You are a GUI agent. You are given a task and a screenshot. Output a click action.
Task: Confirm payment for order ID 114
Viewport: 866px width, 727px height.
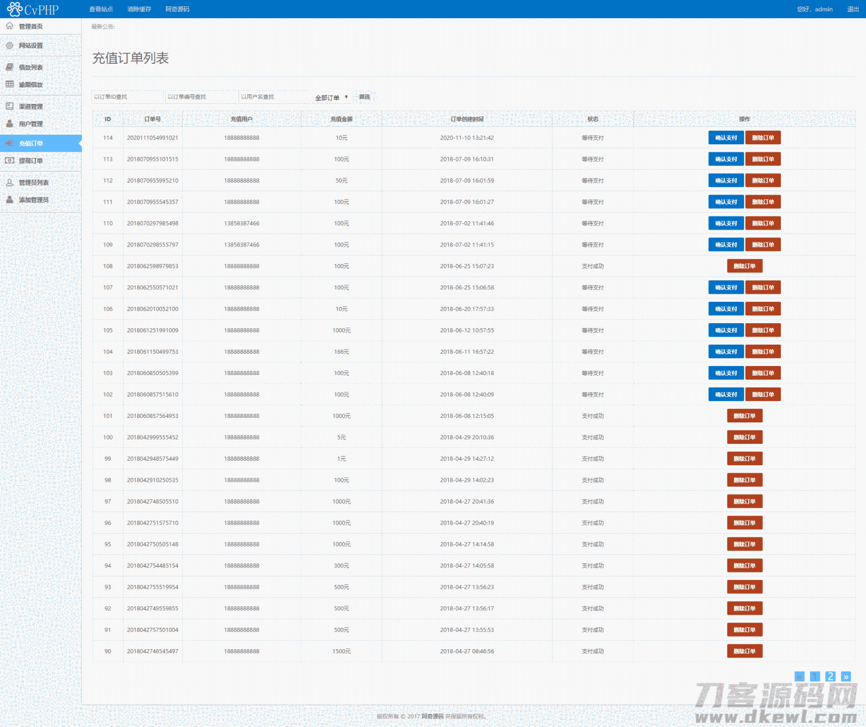click(x=726, y=138)
